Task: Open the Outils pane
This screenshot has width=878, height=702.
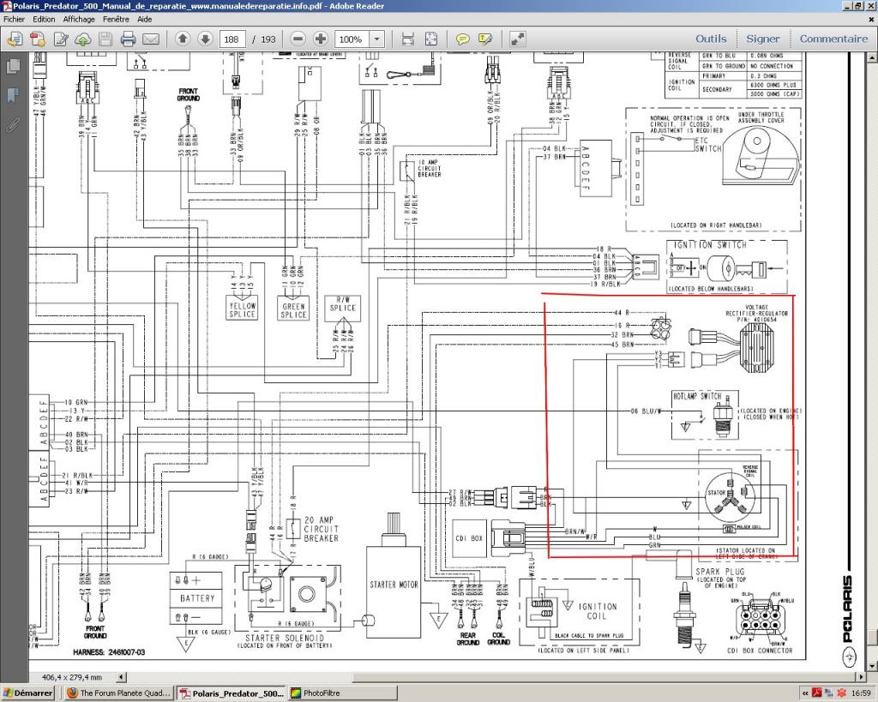Action: click(x=711, y=39)
